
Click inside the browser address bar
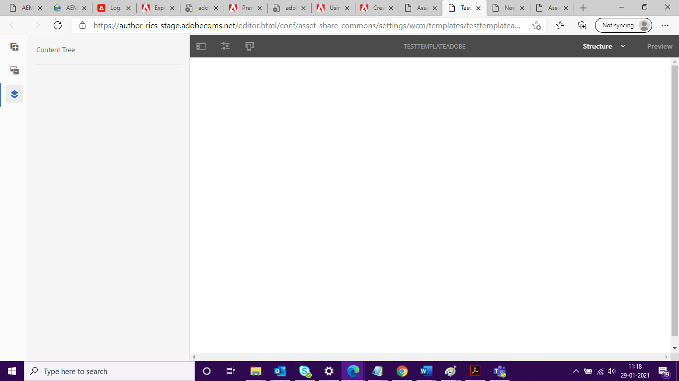click(x=298, y=25)
